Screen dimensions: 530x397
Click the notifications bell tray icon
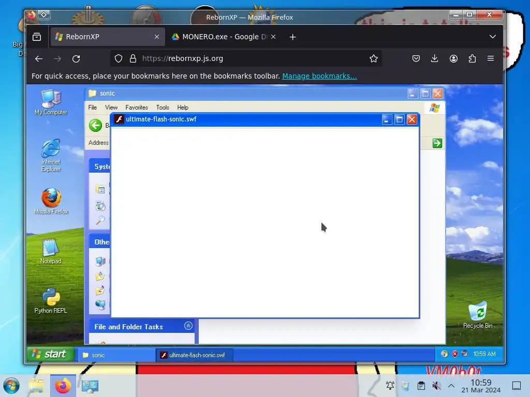(390, 386)
